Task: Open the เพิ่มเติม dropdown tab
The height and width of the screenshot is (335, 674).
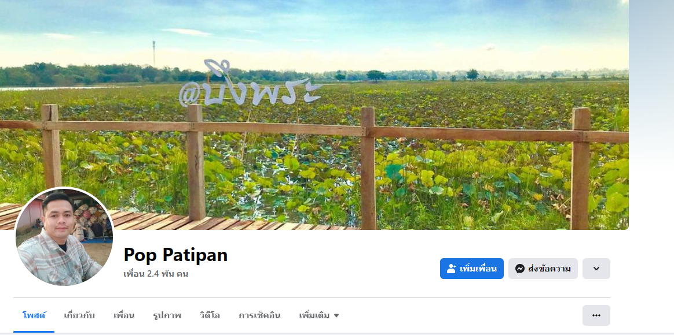Action: (x=319, y=316)
